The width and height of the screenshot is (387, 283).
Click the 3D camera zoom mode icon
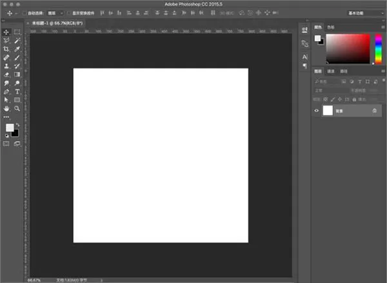(x=275, y=13)
